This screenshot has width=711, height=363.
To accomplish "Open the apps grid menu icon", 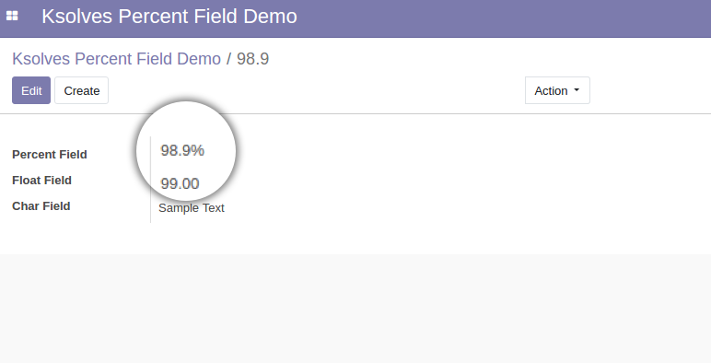I will (12, 16).
